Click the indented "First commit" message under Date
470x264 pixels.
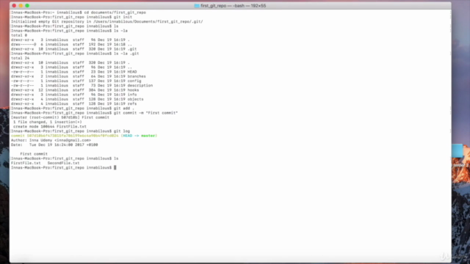pos(34,154)
